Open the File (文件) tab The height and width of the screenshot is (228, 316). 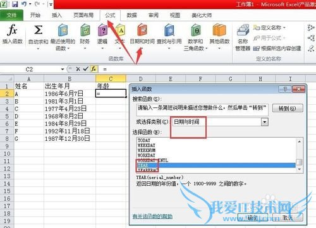pos(11,15)
